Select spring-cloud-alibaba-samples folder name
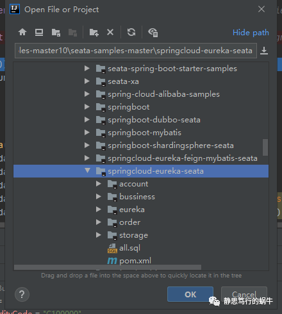The width and height of the screenshot is (282, 314). 163,94
